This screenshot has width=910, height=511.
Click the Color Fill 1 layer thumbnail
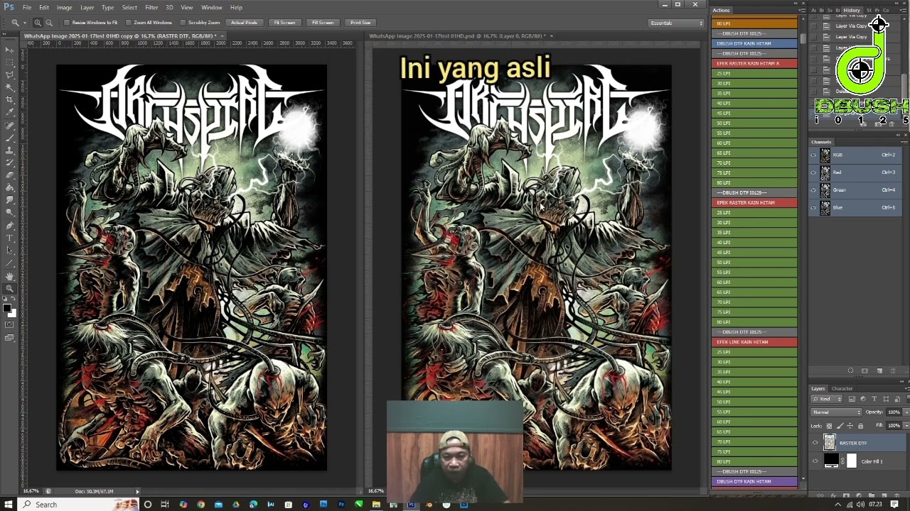pyautogui.click(x=831, y=461)
